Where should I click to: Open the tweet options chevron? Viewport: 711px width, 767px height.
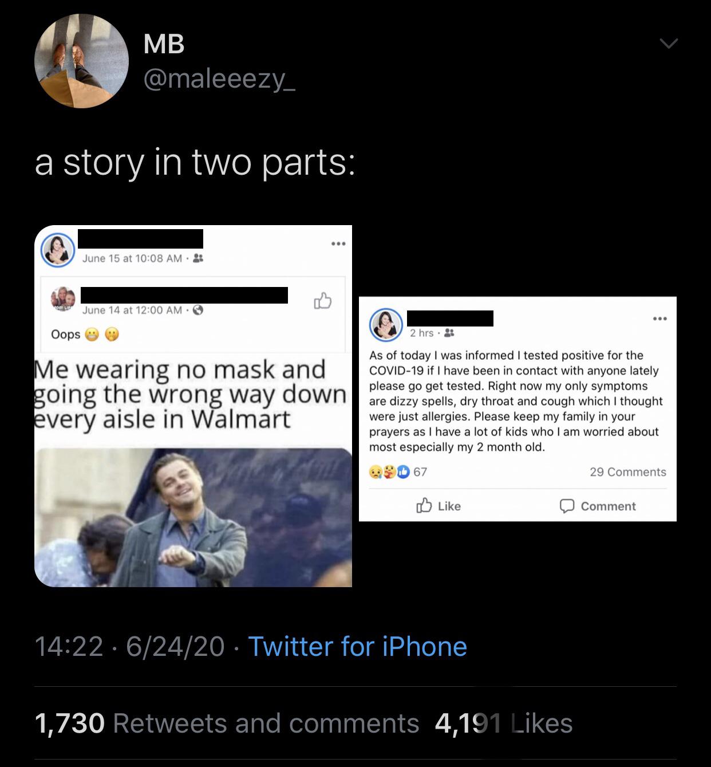tap(670, 43)
